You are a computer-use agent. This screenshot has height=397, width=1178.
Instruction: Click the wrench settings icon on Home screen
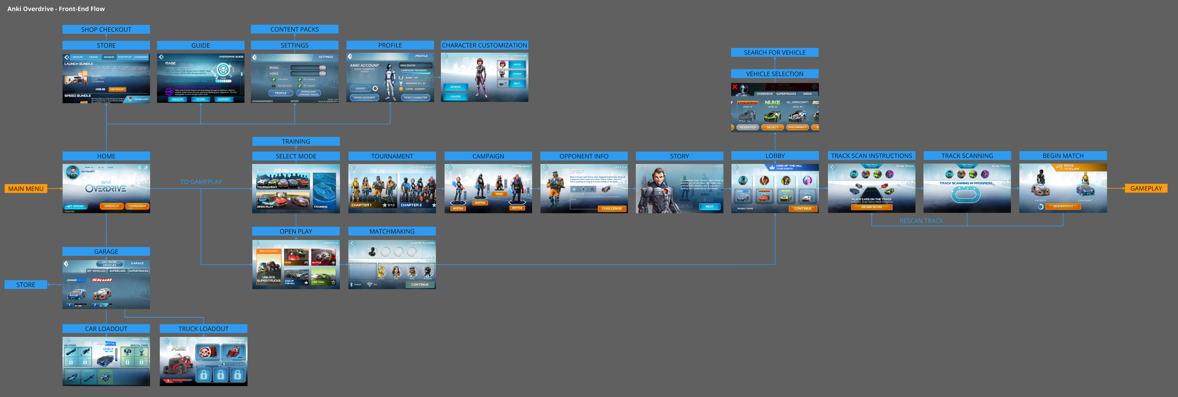point(146,167)
